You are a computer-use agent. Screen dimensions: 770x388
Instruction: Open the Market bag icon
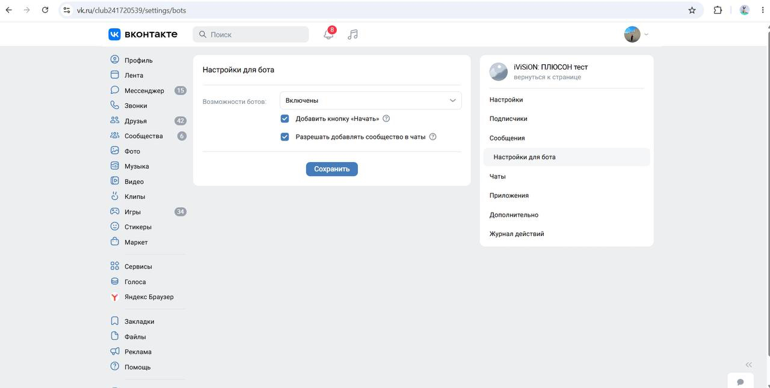(115, 242)
